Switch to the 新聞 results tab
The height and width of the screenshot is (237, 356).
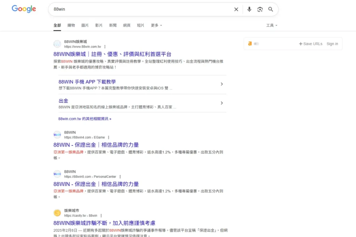pos(113,25)
